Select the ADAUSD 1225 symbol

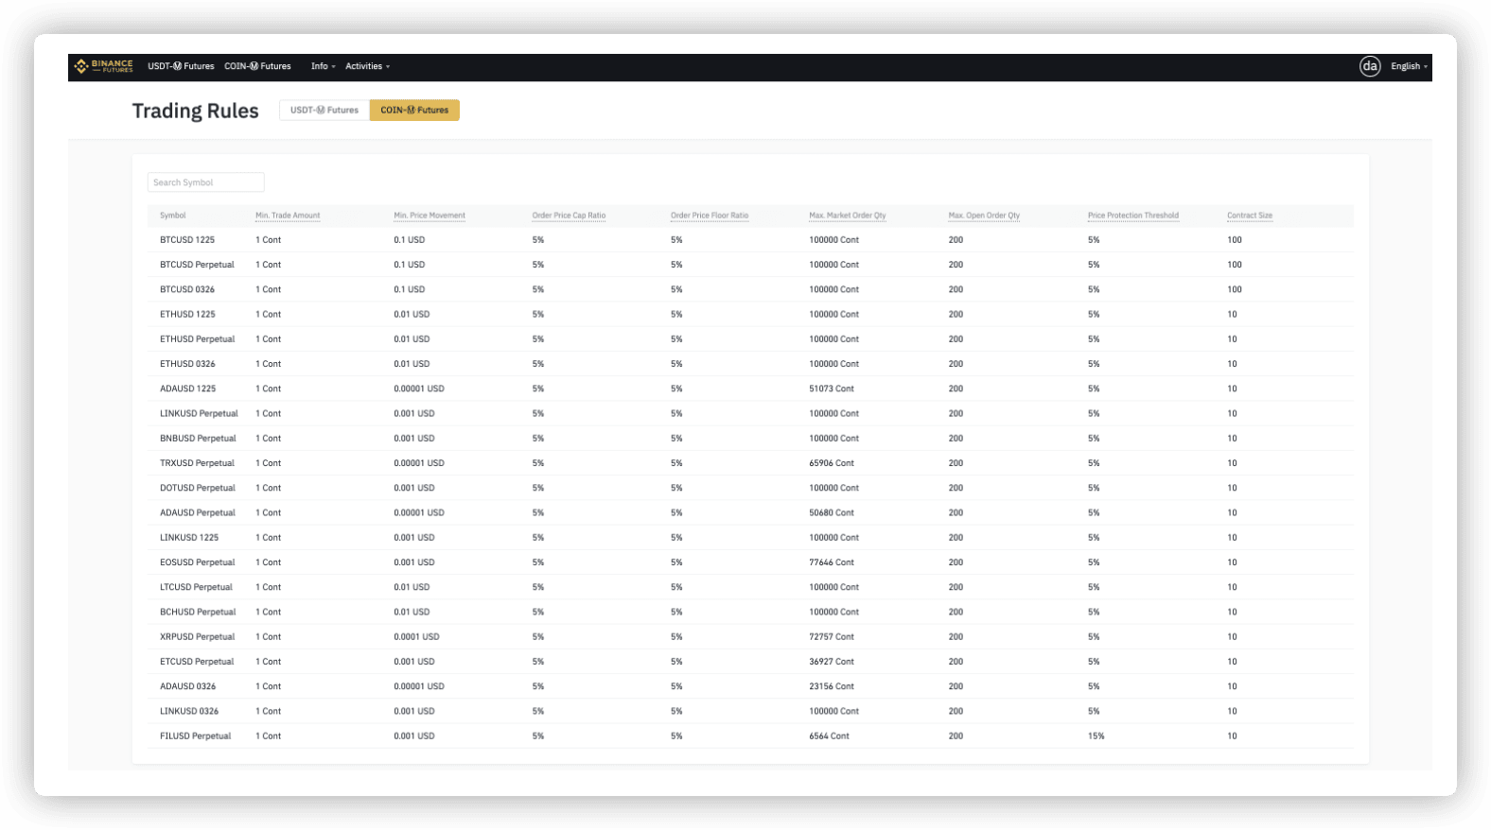pyautogui.click(x=187, y=389)
